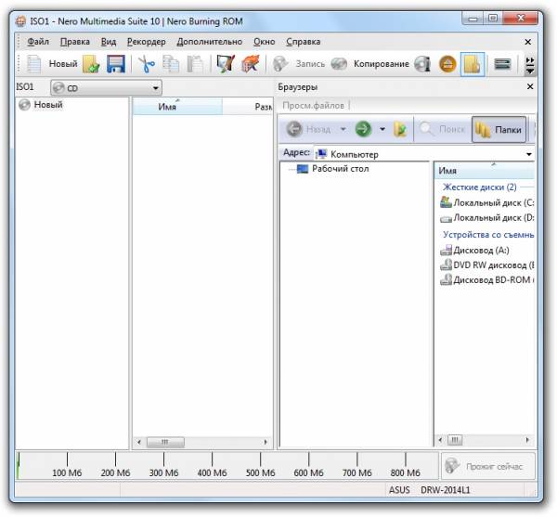
Task: Close the ISO1 document with menu bar X
Action: tap(528, 42)
